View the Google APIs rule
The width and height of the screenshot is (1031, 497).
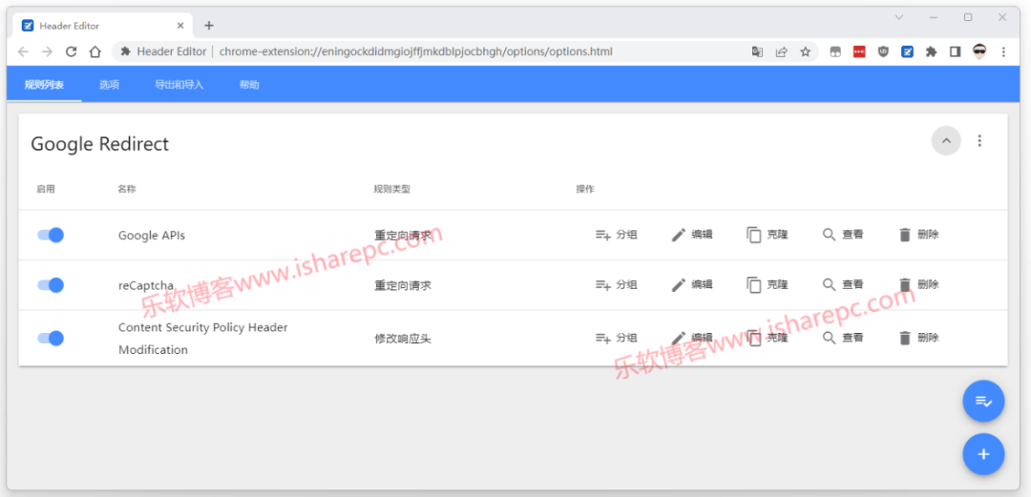pos(843,235)
